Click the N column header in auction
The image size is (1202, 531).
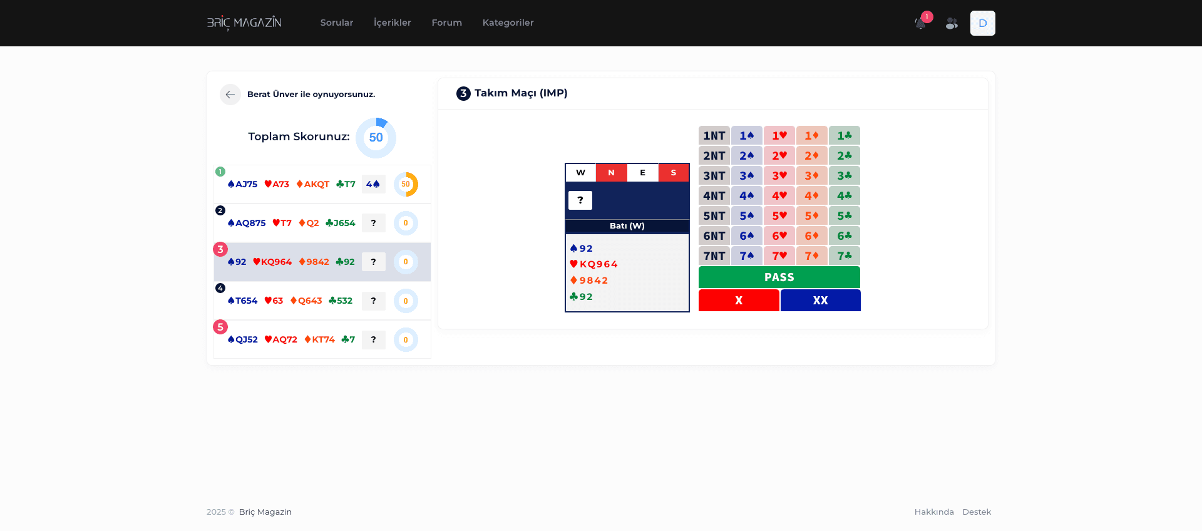(x=612, y=173)
